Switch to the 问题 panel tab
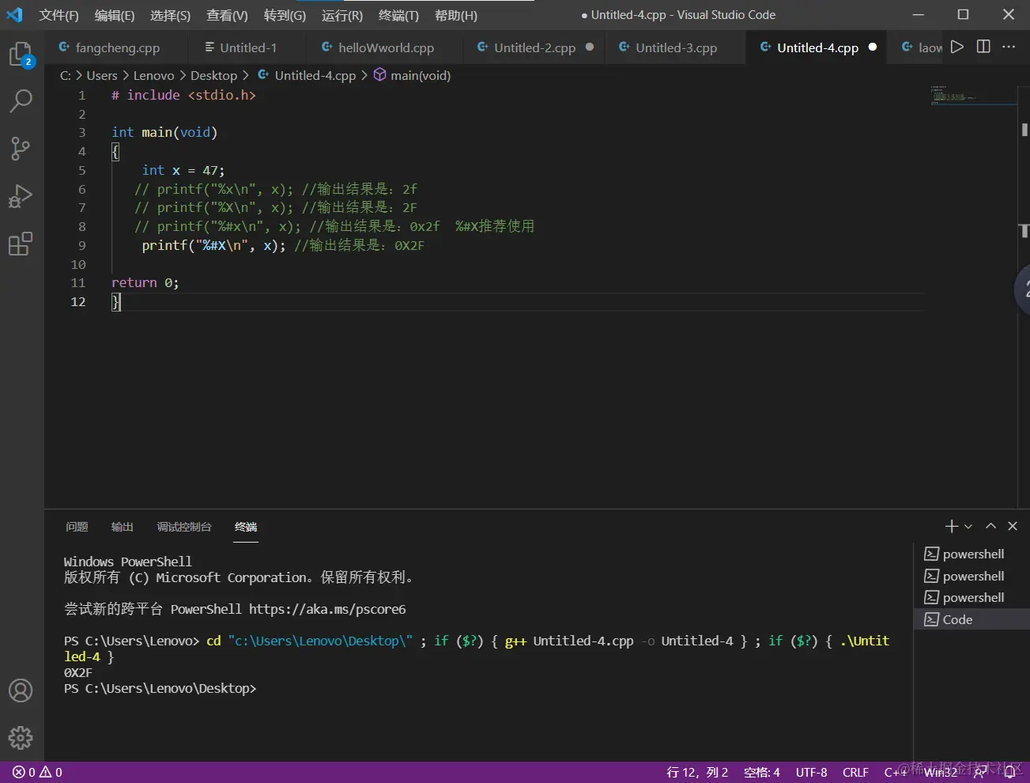Viewport: 1030px width, 783px height. (x=77, y=527)
